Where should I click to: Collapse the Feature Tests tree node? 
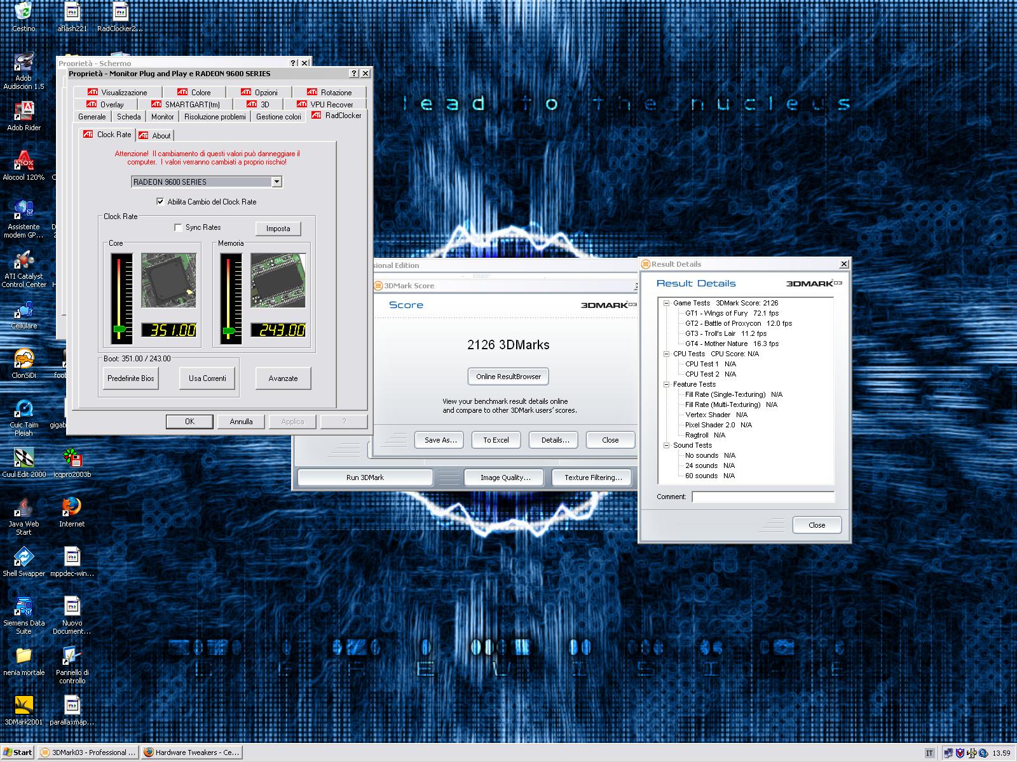[x=666, y=384]
